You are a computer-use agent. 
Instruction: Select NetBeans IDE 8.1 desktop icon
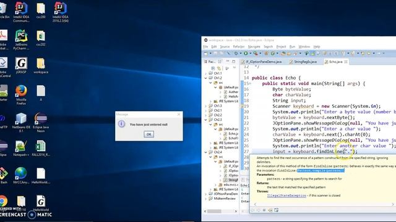pos(21,122)
